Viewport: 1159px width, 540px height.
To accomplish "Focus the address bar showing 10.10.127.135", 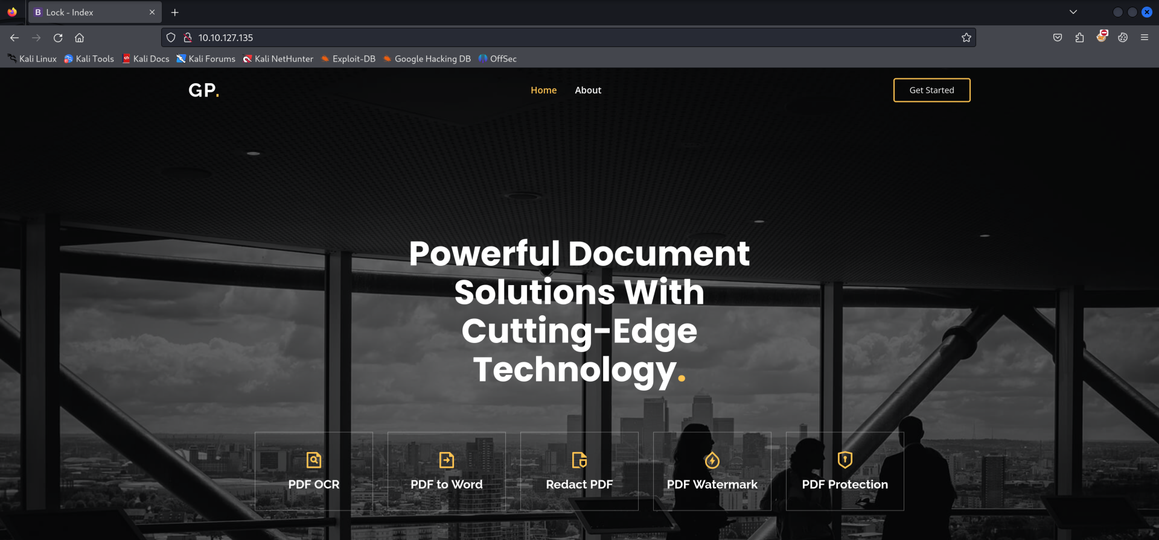I will (543, 38).
